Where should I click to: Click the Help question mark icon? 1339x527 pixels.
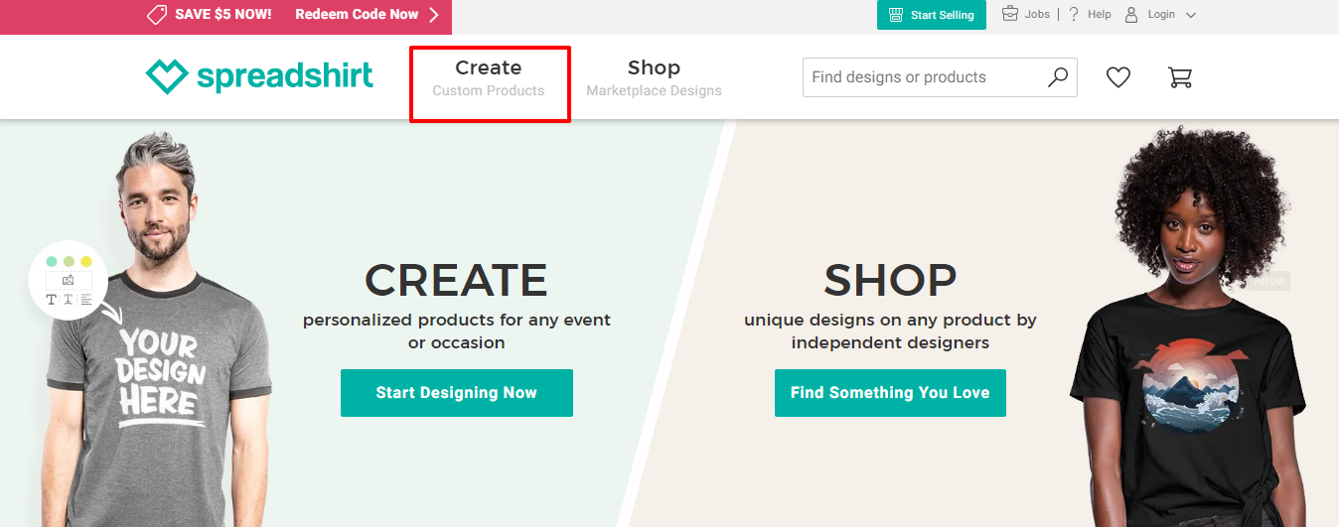(x=1074, y=14)
